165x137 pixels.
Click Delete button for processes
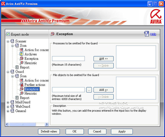(x=103, y=66)
